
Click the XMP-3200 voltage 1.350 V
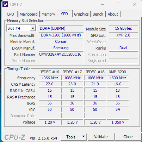tap(118, 122)
